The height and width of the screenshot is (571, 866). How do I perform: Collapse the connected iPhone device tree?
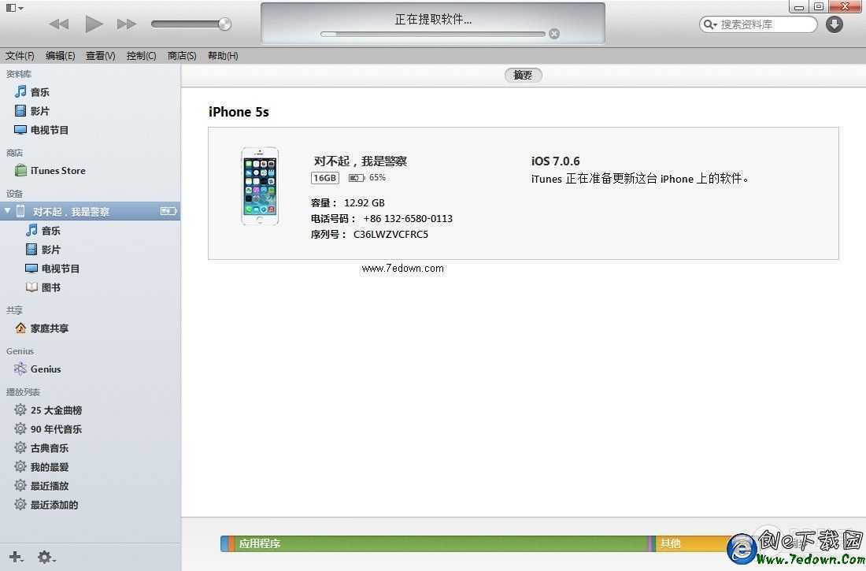[8, 211]
